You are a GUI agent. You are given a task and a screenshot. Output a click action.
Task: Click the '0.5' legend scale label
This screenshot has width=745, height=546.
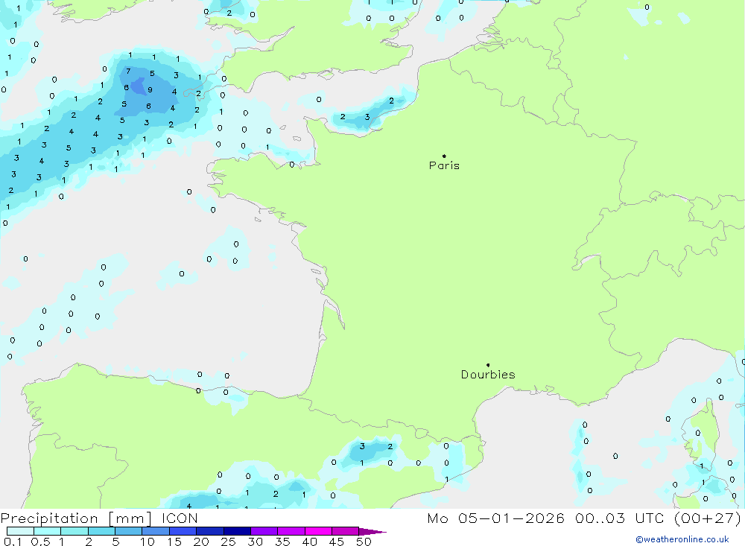(40, 542)
